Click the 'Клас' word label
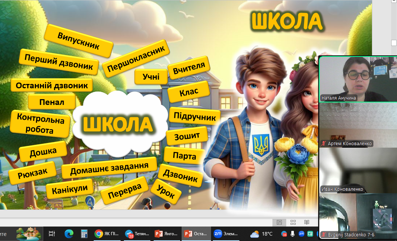 pyautogui.click(x=189, y=92)
